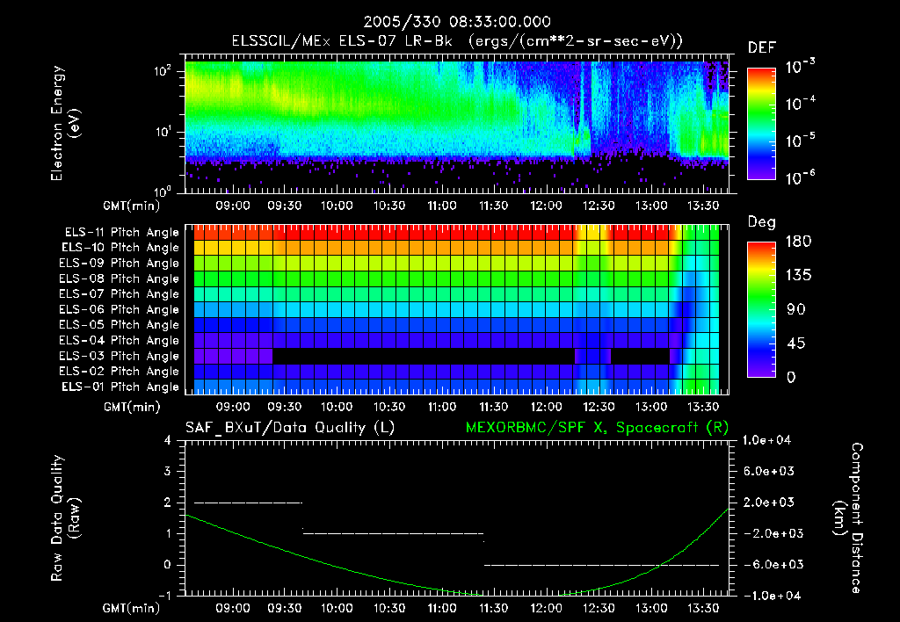Click the Deg colorbar label
This screenshot has width=900, height=622.
coord(762,222)
